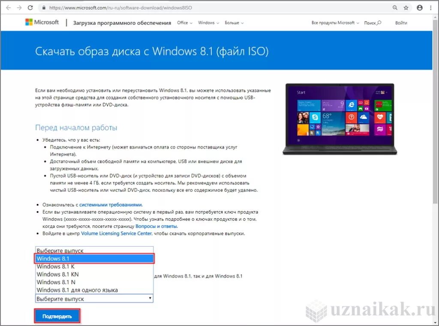439x326 pixels.
Task: Go back with the browser back arrow
Action: (x=9, y=8)
